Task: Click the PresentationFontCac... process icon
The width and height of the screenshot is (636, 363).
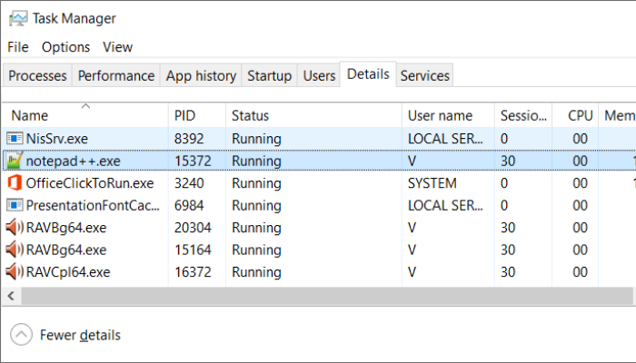Action: pos(15,205)
